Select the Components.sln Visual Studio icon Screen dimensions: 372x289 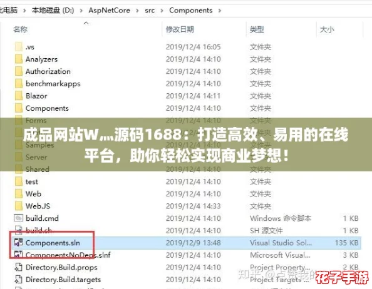19,243
